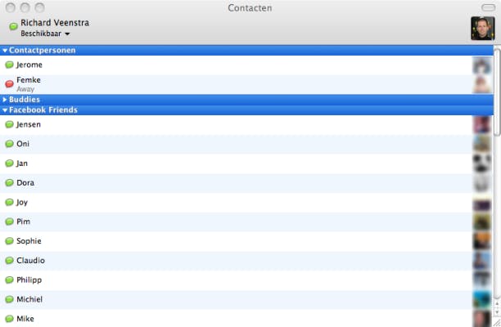Viewport: 501px width, 327px height.
Task: Click Oni's green status icon
Action: (x=9, y=144)
